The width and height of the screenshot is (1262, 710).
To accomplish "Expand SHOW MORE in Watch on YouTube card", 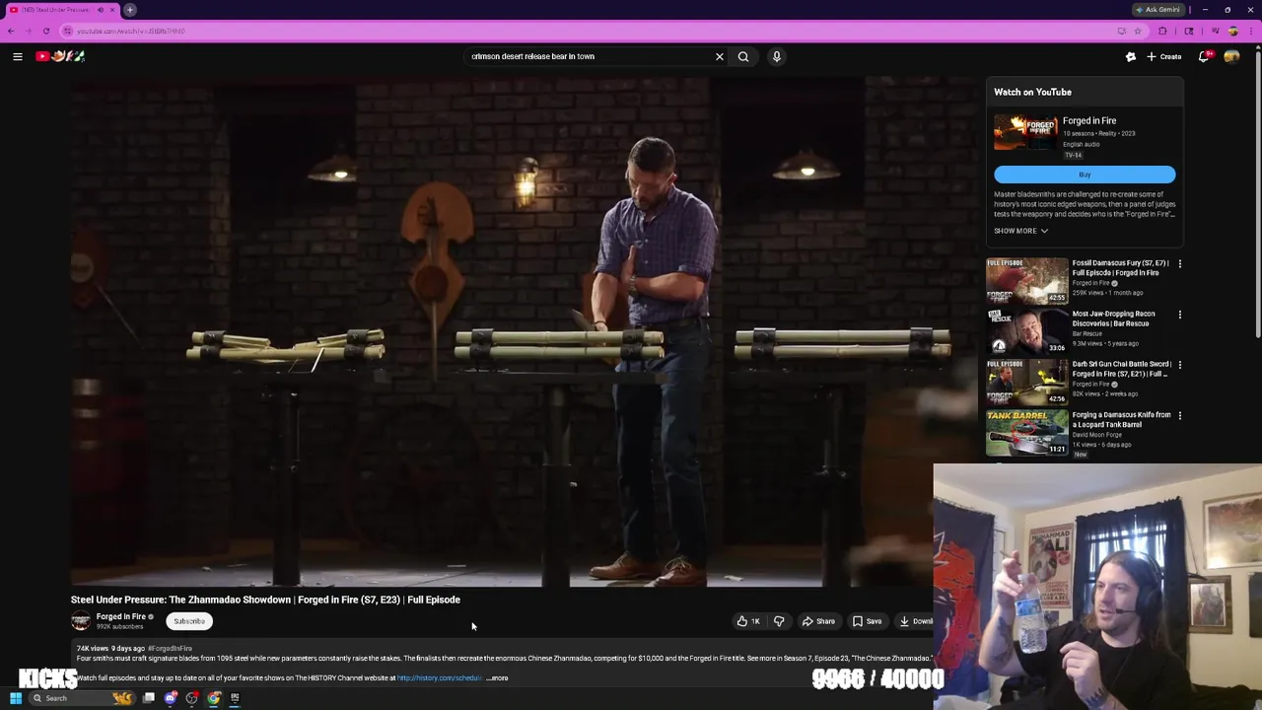I will [x=1020, y=231].
